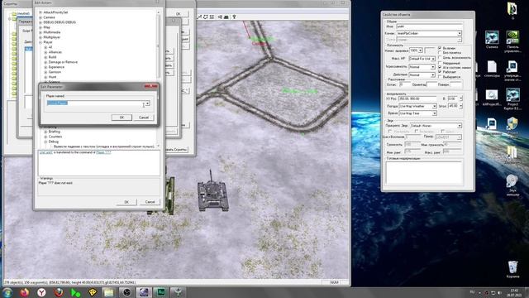Expand the Alliances node under Player
The image size is (529, 298).
[45, 52]
